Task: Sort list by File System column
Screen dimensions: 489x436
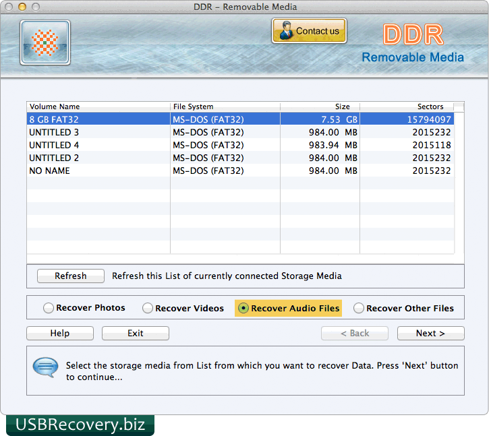Action: click(x=225, y=106)
